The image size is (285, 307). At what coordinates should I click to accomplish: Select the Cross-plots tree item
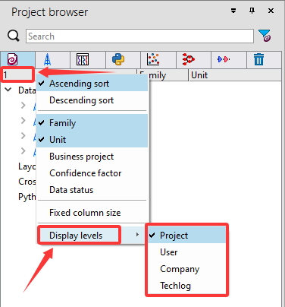click(27, 182)
